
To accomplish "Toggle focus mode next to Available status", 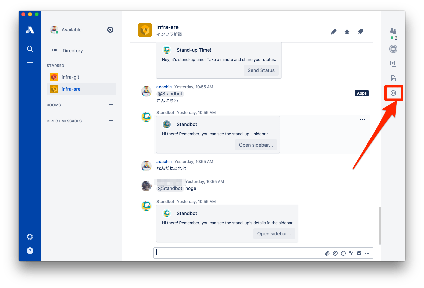I will (110, 30).
